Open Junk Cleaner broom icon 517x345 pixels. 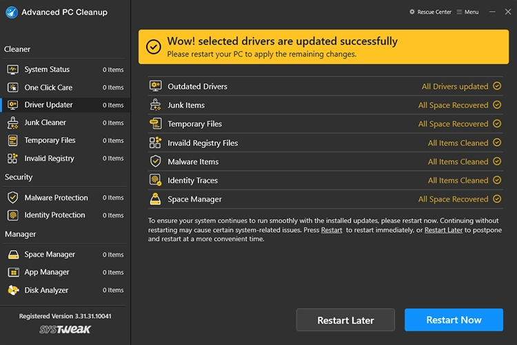(x=12, y=123)
